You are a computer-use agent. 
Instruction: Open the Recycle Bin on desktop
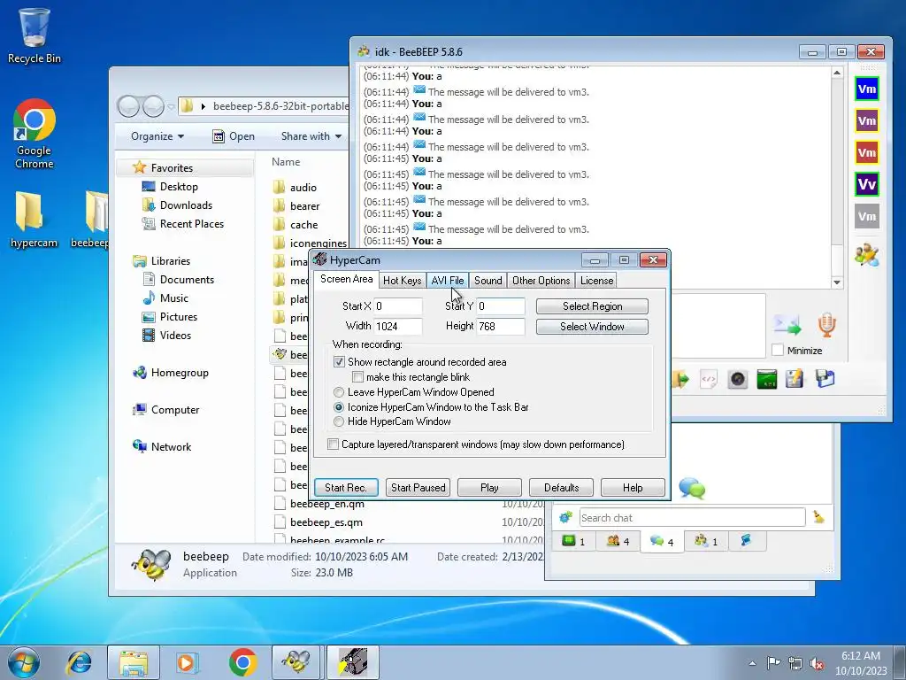[35, 35]
